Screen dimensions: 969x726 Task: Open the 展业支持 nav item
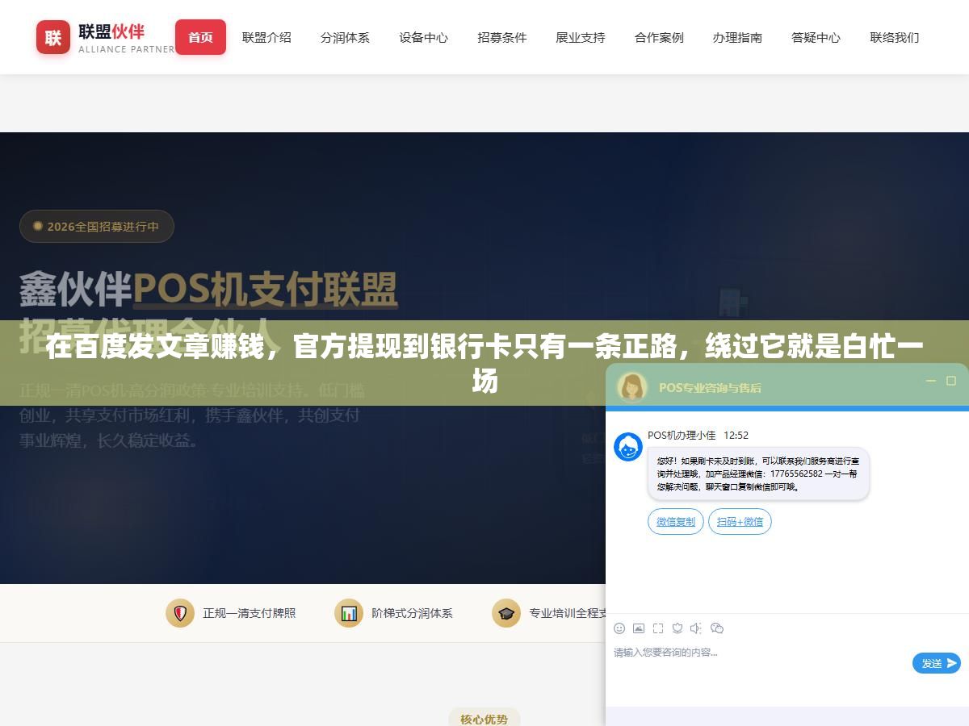click(580, 37)
